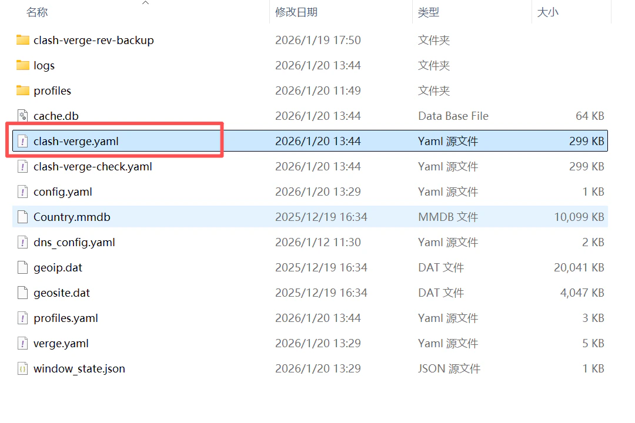
Task: Click the JSON 源文件 type cell
Action: [x=449, y=369]
